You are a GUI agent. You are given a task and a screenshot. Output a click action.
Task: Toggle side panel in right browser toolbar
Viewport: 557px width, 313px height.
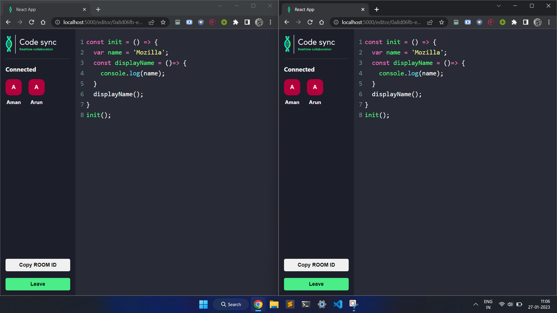coord(526,22)
